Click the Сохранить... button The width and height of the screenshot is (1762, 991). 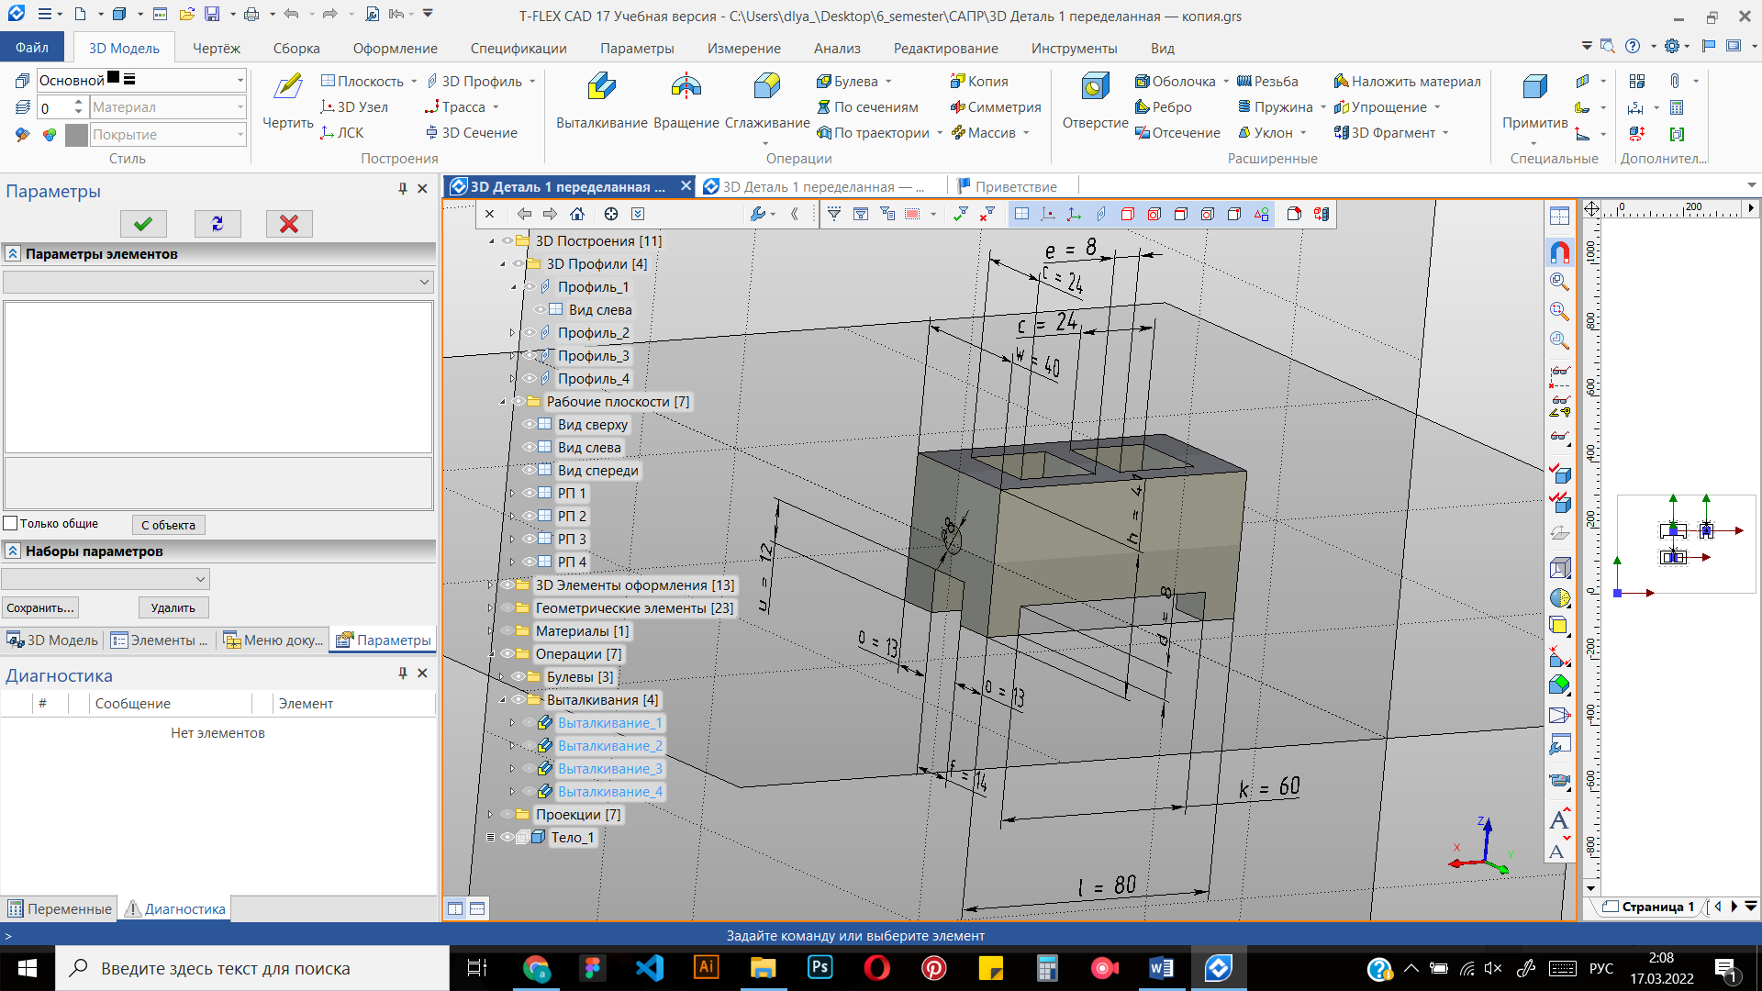[x=40, y=607]
